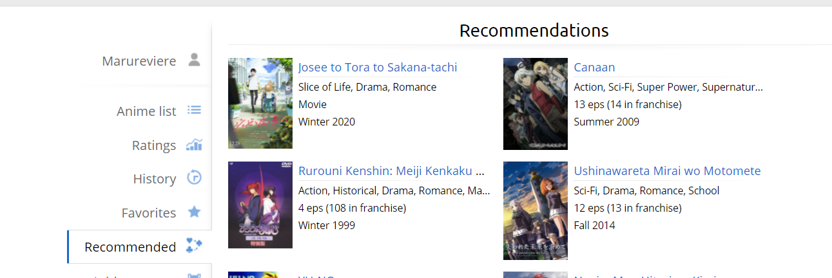Screen dimensions: 832x278
Task: Open the Marureviere profile link
Action: (139, 61)
